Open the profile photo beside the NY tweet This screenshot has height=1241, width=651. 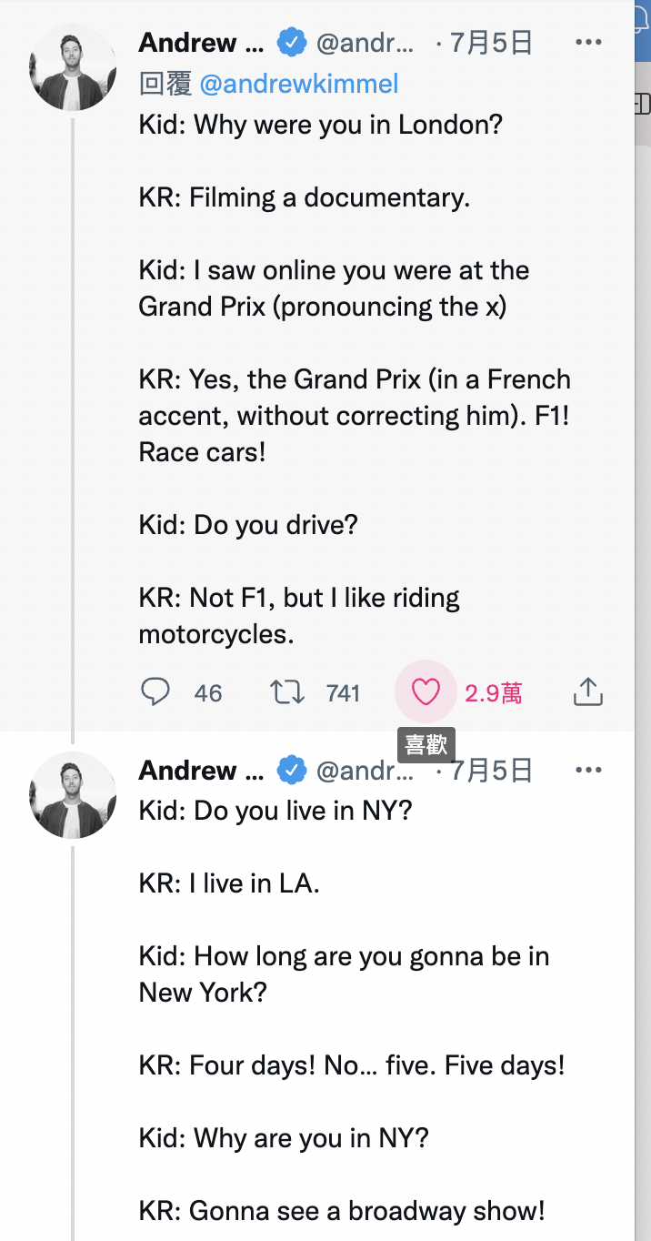(73, 795)
